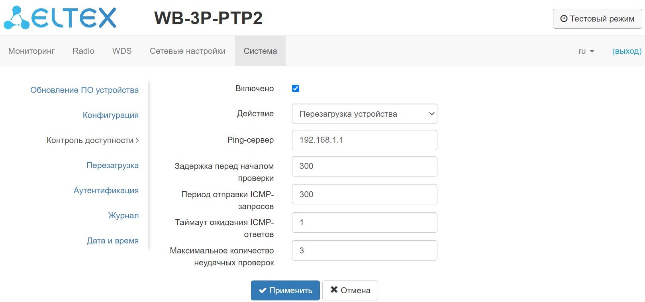Switch to the Мониторинг tab
This screenshot has height=302, width=645.
[31, 51]
